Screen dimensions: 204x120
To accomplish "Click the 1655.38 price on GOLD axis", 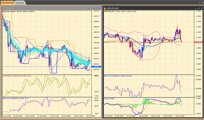I will [x=96, y=43].
